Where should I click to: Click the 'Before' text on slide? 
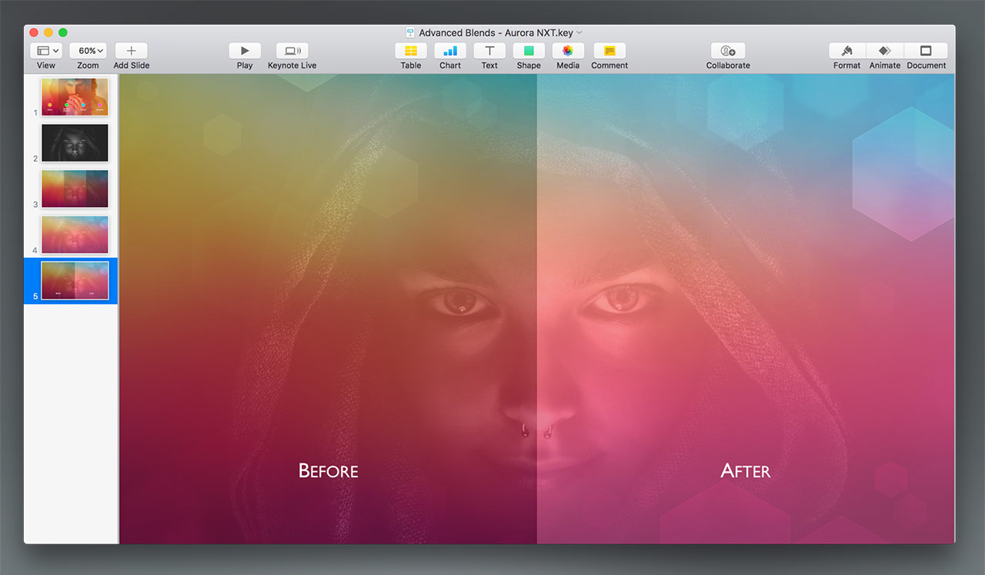[328, 470]
